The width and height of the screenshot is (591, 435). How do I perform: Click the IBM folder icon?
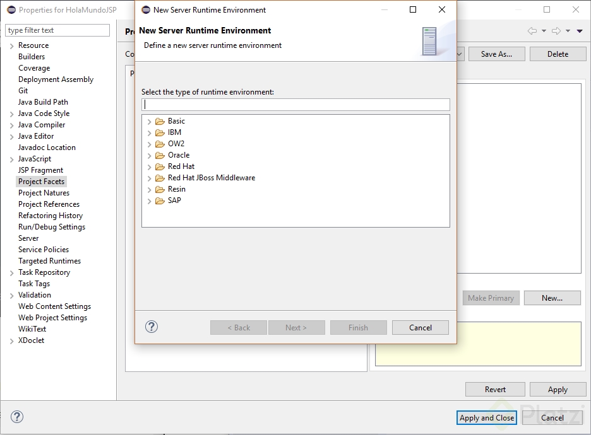point(160,132)
